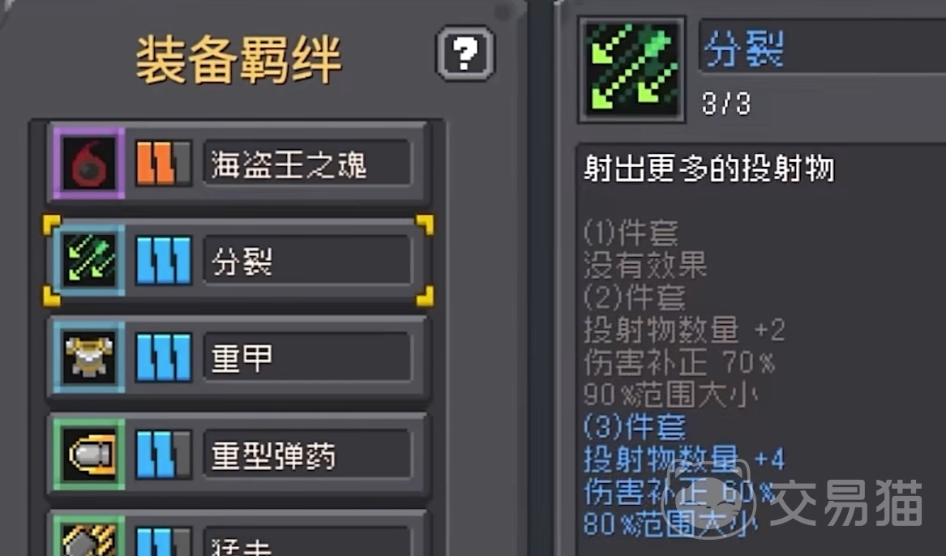Click the question mark help button
Screen dimensions: 946x556
pyautogui.click(x=465, y=53)
